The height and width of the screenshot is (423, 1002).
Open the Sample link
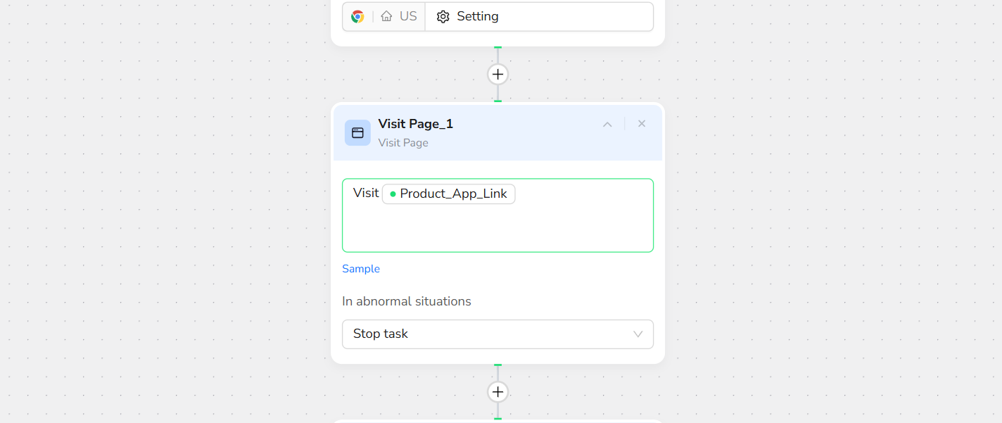click(361, 269)
